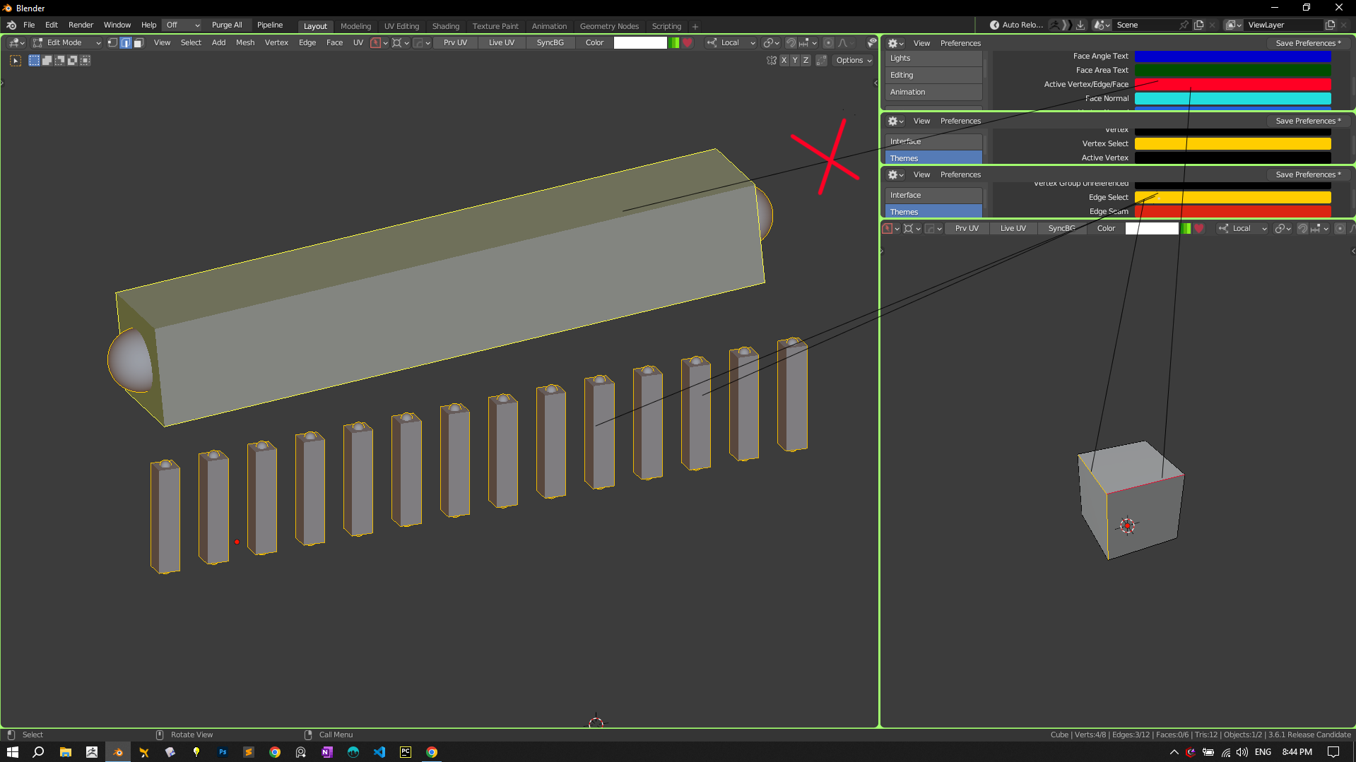Image resolution: width=1356 pixels, height=762 pixels.
Task: Choose the tweak select tool icon
Action: [16, 61]
